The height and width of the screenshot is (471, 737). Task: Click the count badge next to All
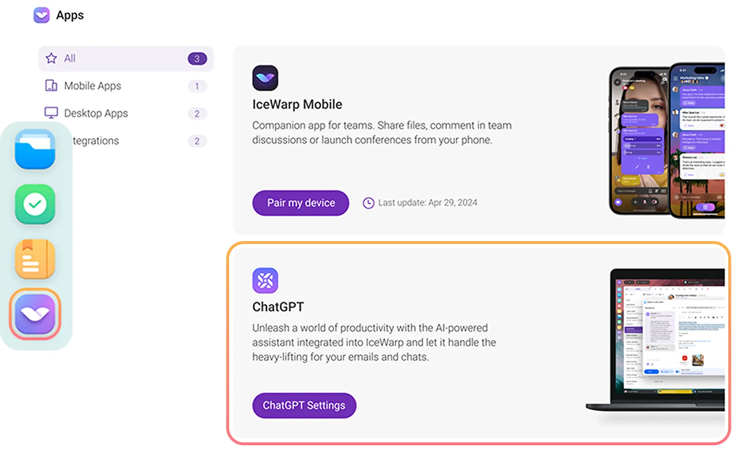click(x=197, y=58)
